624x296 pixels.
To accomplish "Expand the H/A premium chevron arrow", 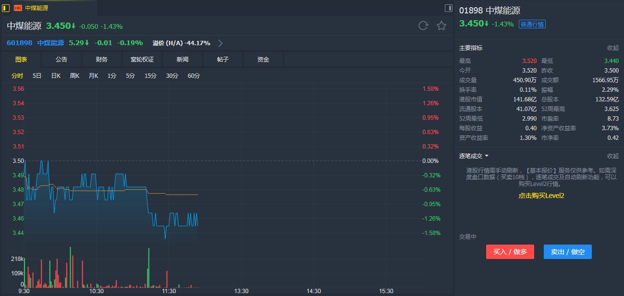I will 220,43.
